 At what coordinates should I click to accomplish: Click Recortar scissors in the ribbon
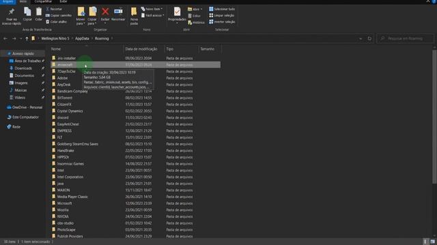[54, 9]
